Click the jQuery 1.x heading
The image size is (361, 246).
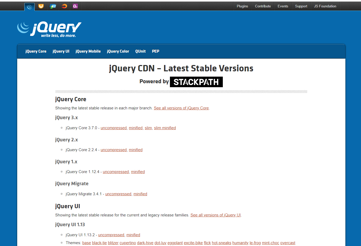coord(66,162)
